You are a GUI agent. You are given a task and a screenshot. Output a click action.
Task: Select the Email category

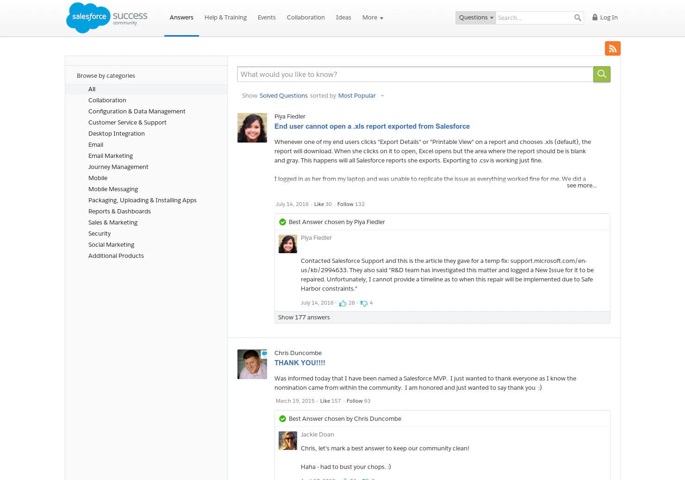tap(96, 145)
